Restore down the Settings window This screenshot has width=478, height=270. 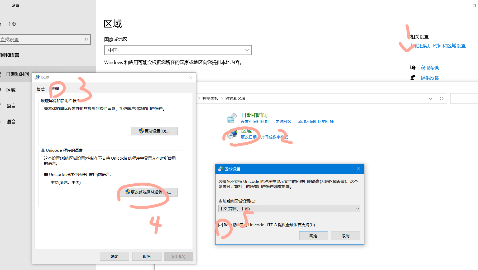(x=474, y=5)
